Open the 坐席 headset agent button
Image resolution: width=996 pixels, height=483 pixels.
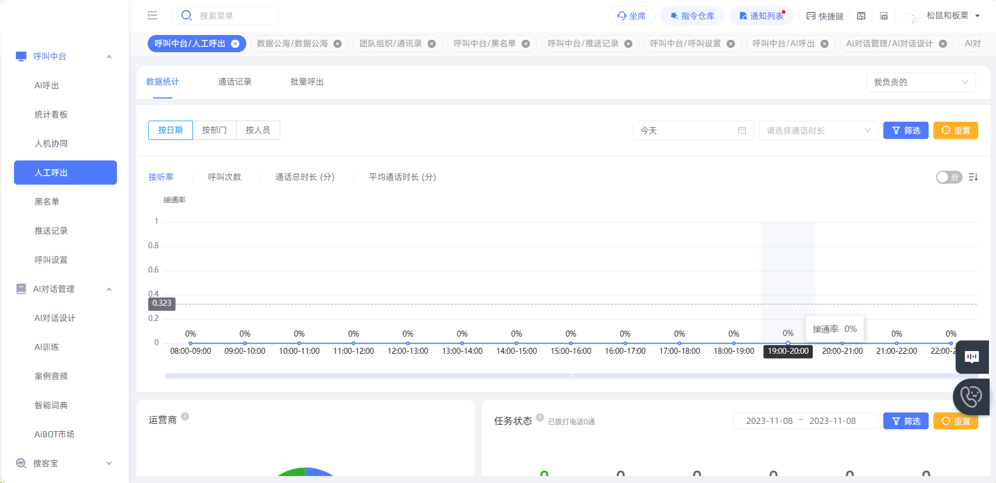[631, 16]
